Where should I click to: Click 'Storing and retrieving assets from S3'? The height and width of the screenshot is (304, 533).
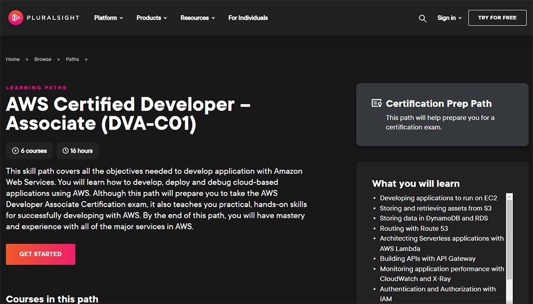click(x=436, y=208)
